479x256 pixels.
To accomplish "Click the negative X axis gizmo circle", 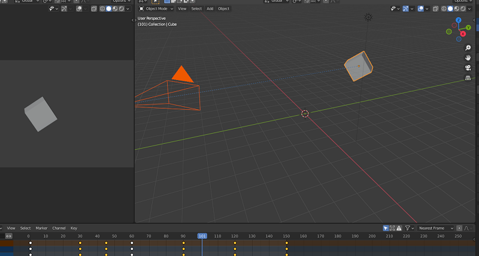I will tap(454, 26).
